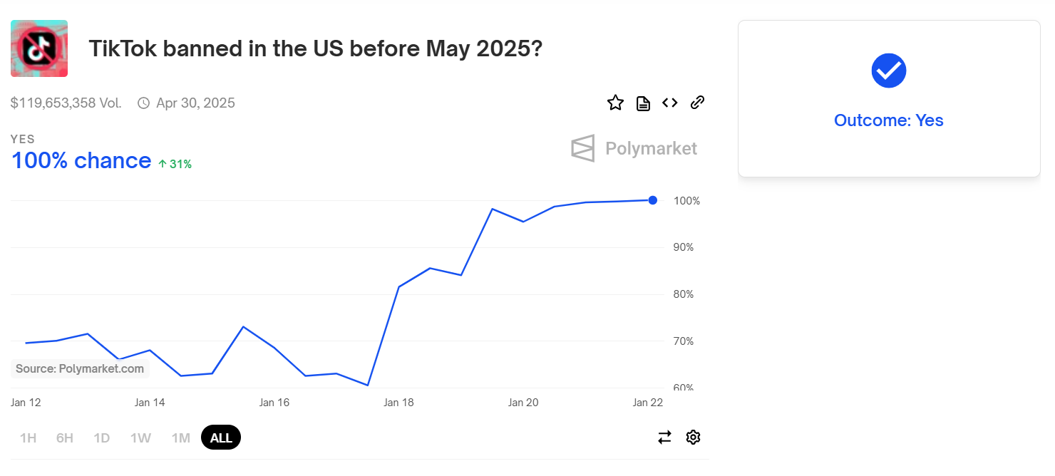1055x476 pixels.
Task: Click the Polymarket logo watermark
Action: 634,148
